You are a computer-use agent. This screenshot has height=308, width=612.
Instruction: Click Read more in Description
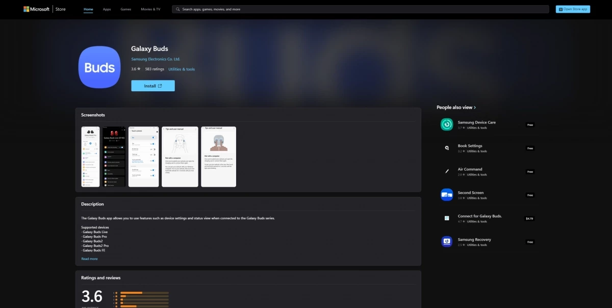coord(89,259)
